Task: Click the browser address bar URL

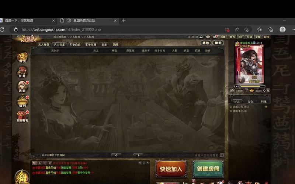Action: 61,29
